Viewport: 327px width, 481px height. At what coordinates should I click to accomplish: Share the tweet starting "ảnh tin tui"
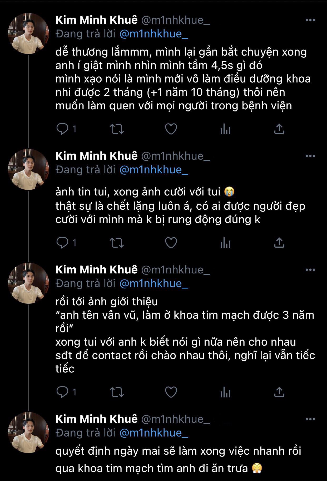pos(279,243)
